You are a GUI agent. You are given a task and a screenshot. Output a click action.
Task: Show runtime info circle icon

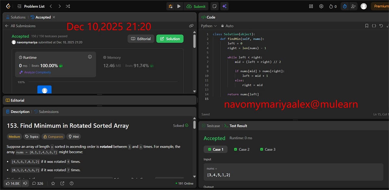click(x=90, y=57)
